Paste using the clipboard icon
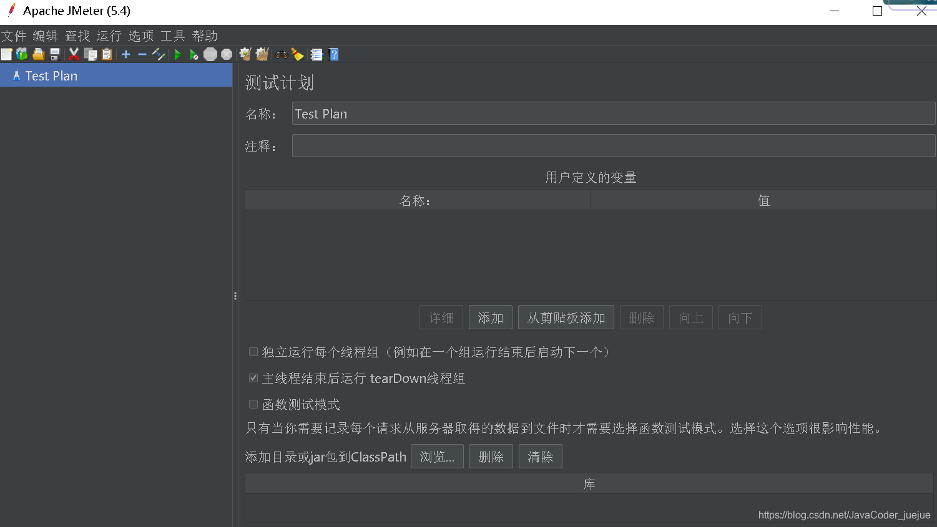 107,54
